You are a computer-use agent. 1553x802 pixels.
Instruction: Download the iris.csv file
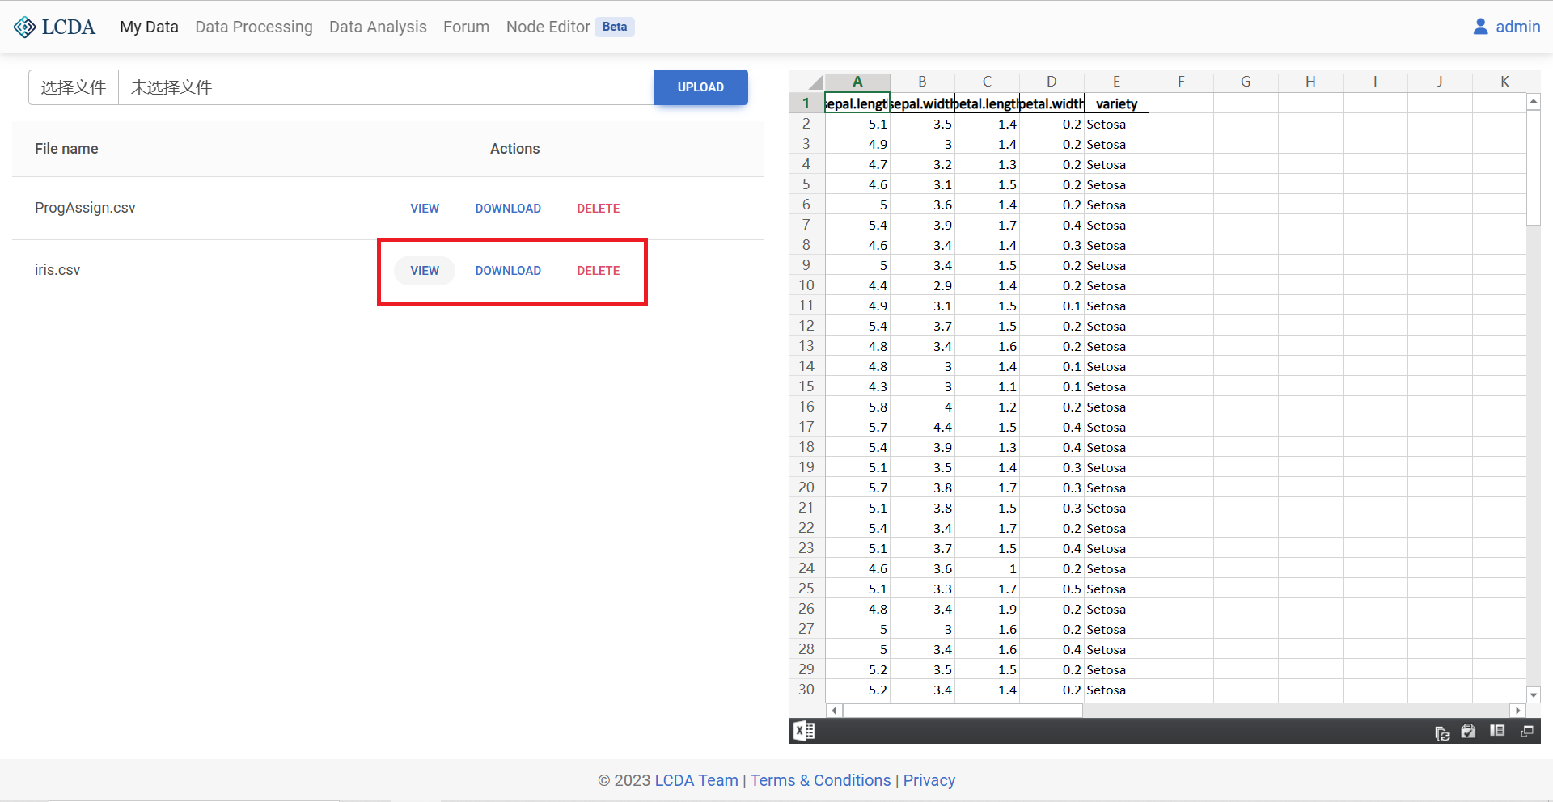coord(508,271)
